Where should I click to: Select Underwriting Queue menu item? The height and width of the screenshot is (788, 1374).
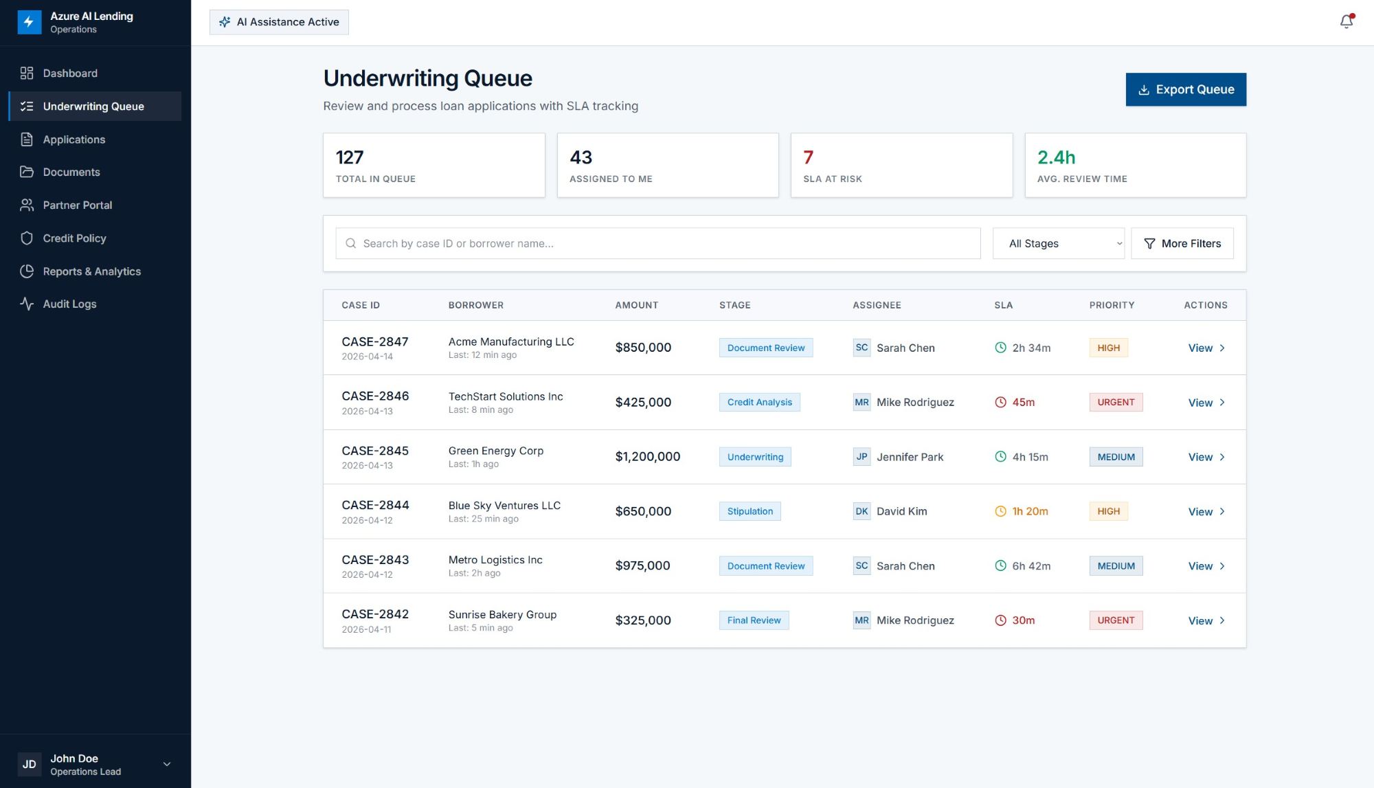(95, 106)
